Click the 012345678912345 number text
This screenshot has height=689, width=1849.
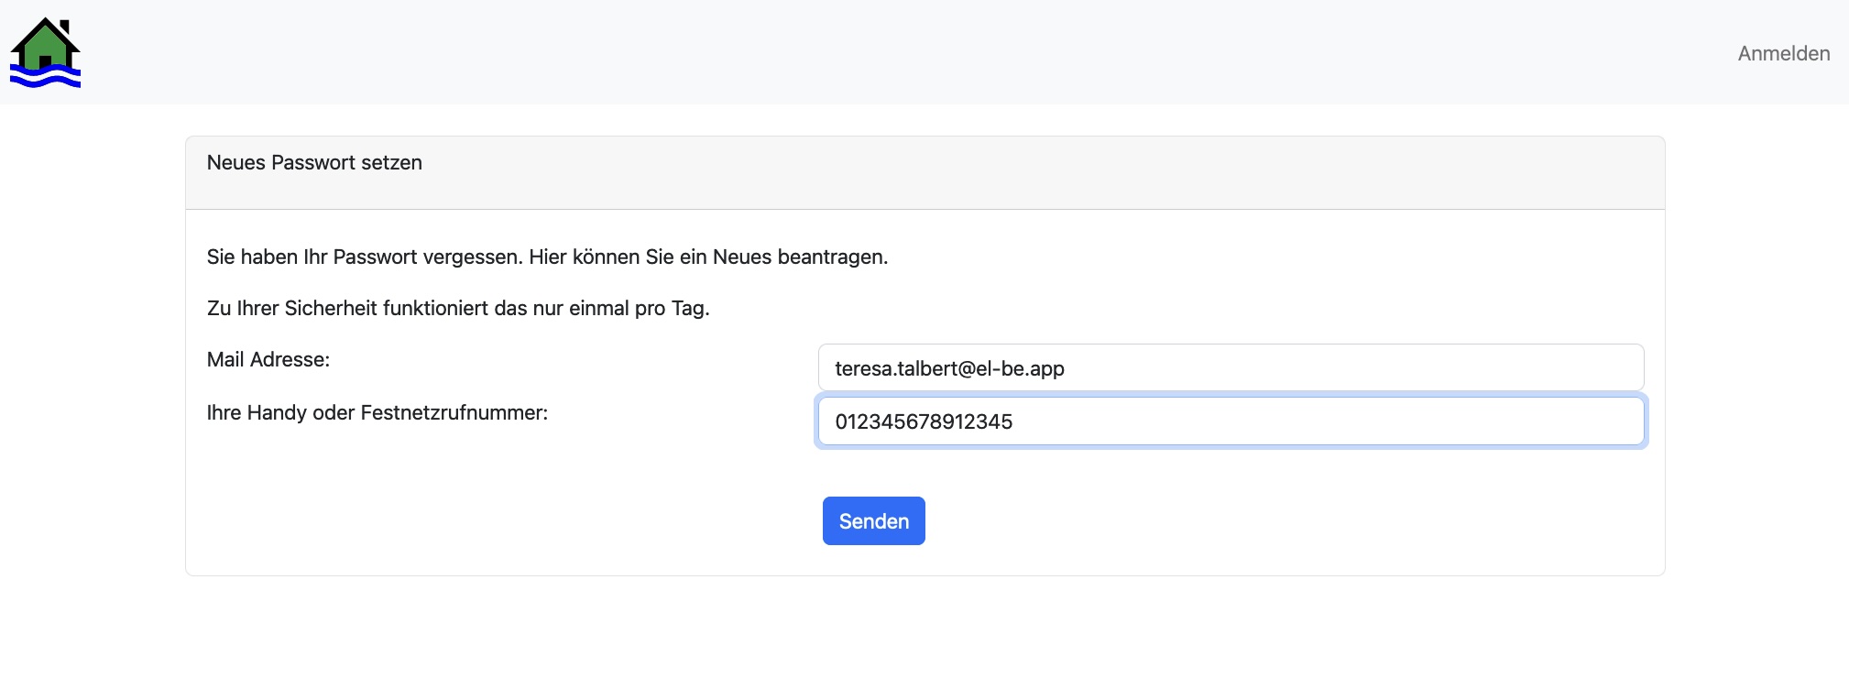coord(924,421)
